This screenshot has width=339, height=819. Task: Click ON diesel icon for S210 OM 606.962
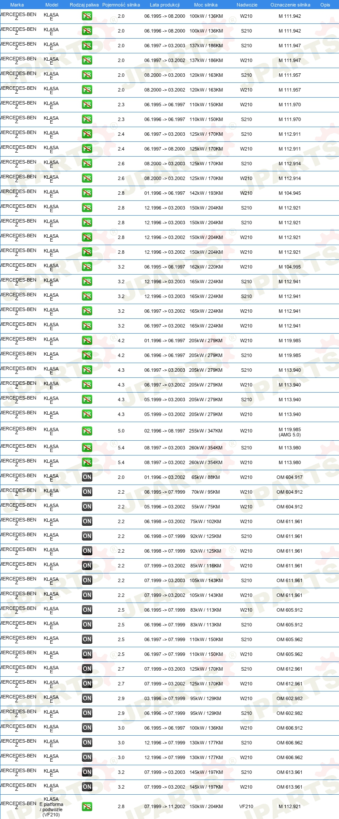click(87, 743)
